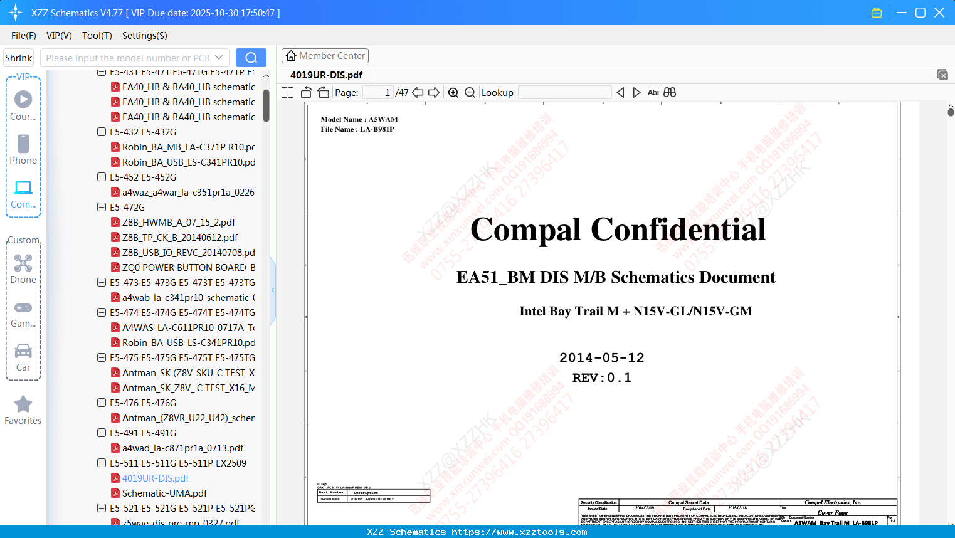Open Z8B_USB_IO_REVC_20140708 file
This screenshot has width=955, height=538.
[188, 252]
